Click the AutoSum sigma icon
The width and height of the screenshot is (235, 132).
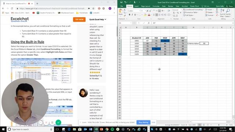[x=217, y=10]
